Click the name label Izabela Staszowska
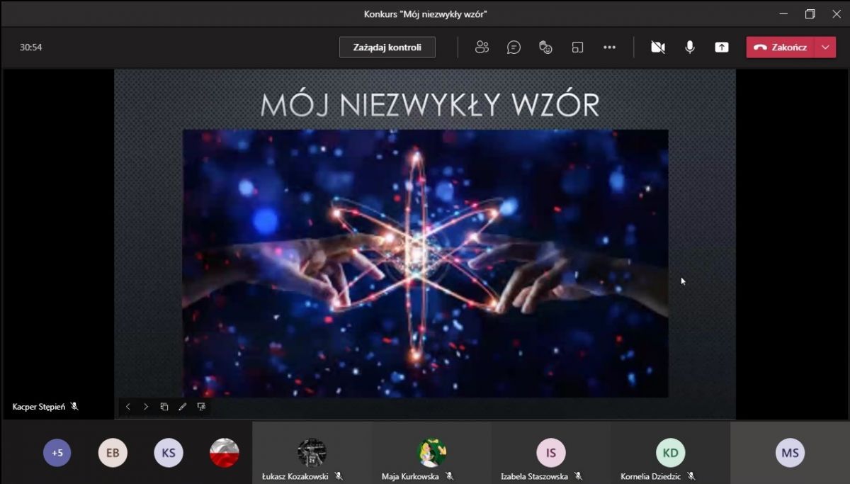Viewport: 850px width, 484px height. (534, 477)
